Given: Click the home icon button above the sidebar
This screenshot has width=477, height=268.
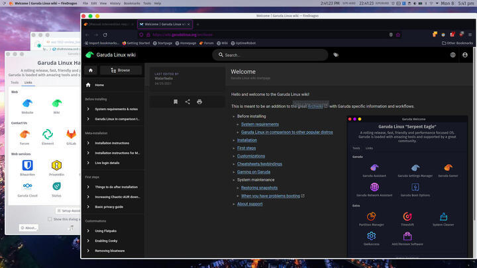Looking at the screenshot, I should 91,70.
